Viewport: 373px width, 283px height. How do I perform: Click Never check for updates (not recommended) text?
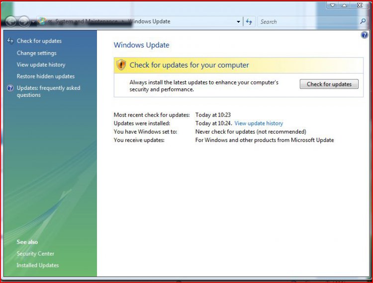click(x=251, y=132)
